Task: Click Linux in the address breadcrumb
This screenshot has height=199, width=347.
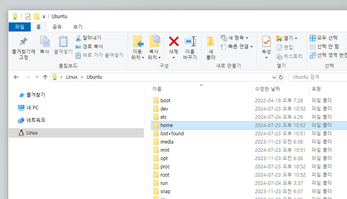Action: click(x=72, y=77)
